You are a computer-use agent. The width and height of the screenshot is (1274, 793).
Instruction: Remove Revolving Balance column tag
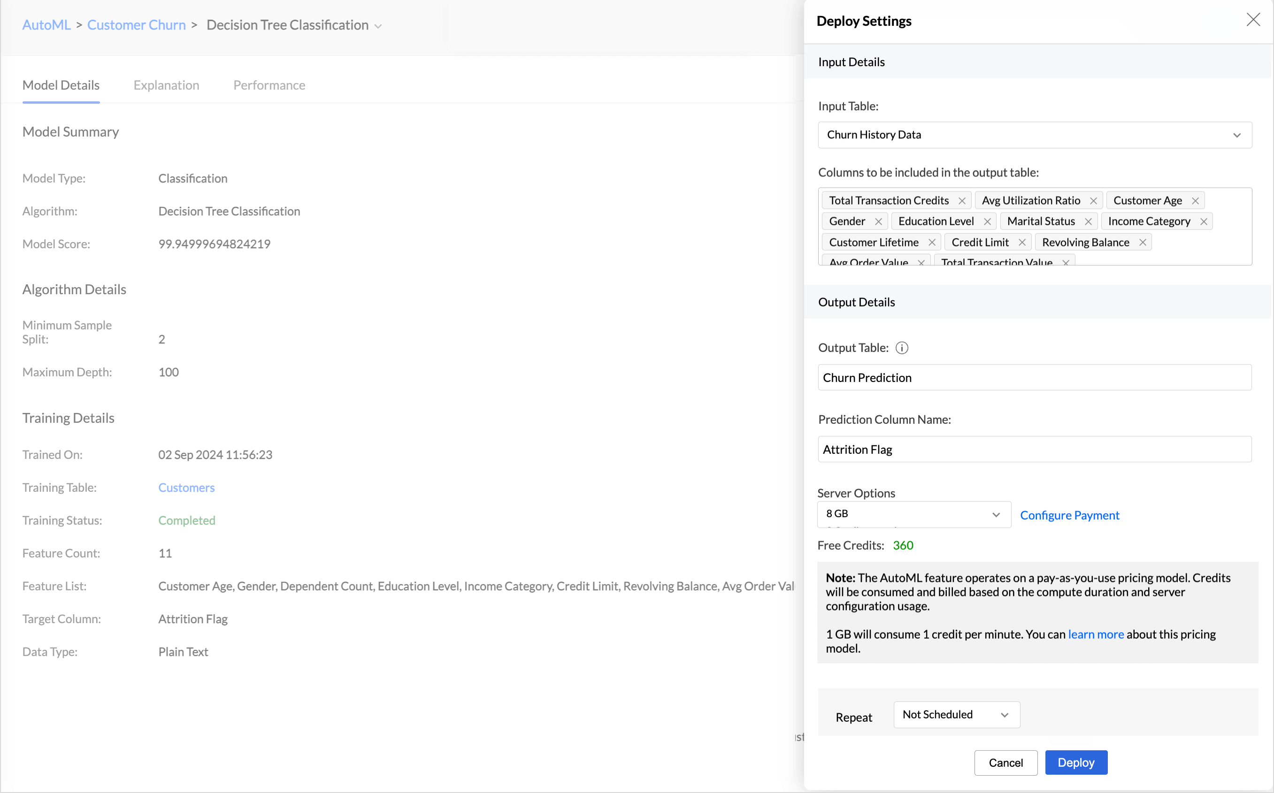pyautogui.click(x=1142, y=242)
